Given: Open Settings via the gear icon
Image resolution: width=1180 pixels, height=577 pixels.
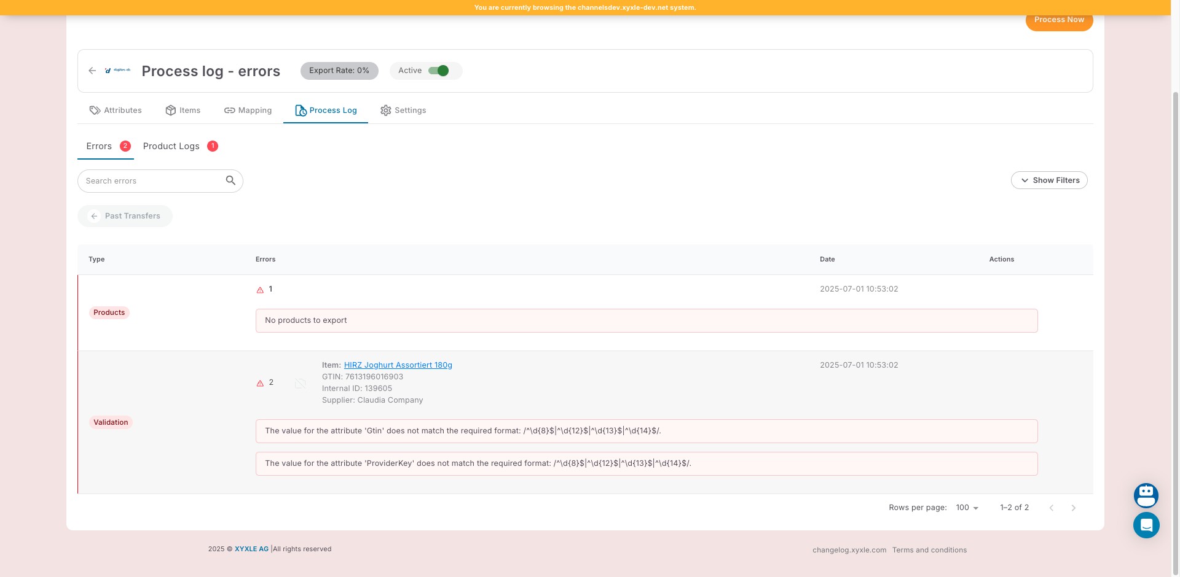Looking at the screenshot, I should pyautogui.click(x=386, y=110).
